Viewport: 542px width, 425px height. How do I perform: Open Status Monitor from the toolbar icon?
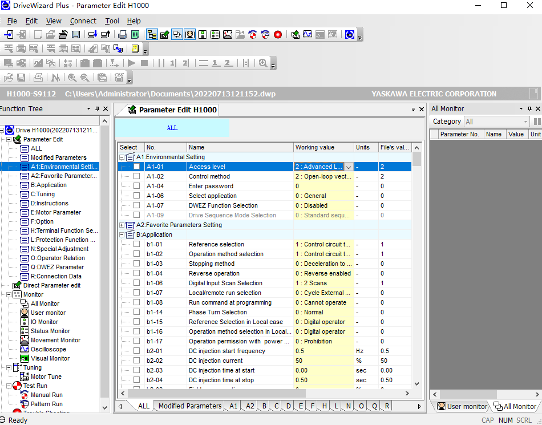click(215, 35)
